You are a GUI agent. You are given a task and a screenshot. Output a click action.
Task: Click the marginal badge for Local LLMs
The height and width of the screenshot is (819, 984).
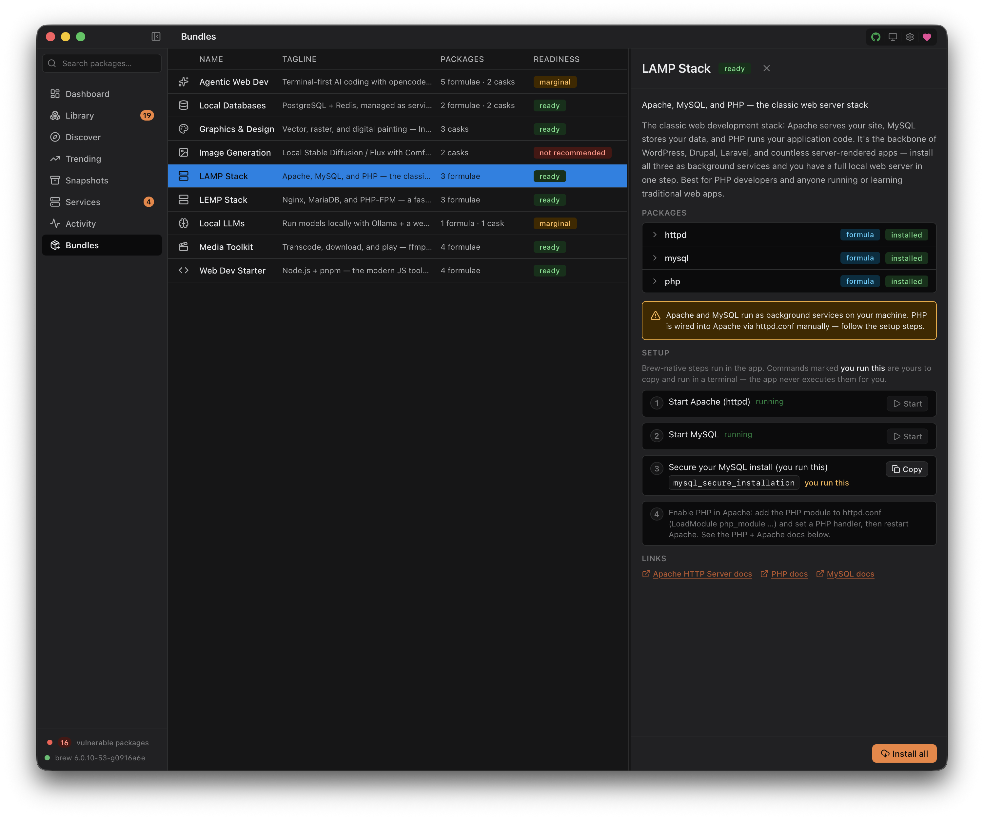point(555,223)
